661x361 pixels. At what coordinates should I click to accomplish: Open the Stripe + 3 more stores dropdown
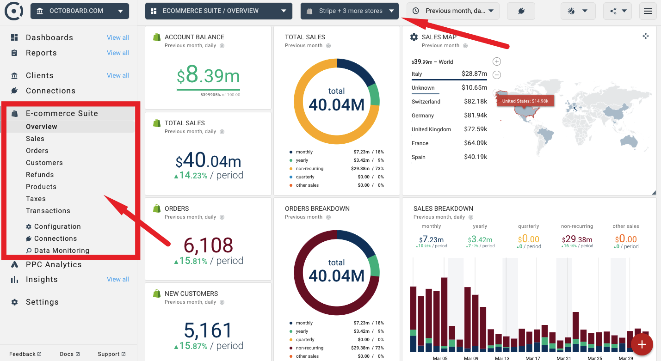[x=350, y=11]
